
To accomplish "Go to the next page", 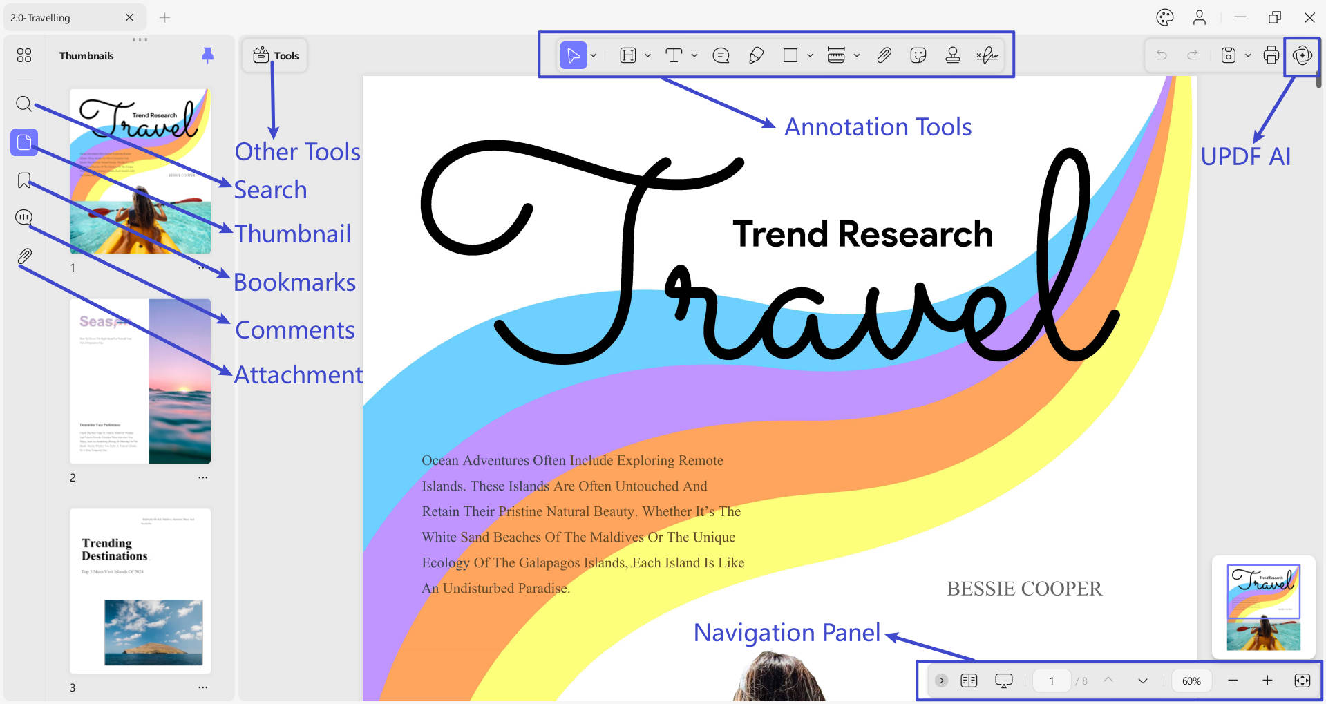I will (x=1143, y=681).
